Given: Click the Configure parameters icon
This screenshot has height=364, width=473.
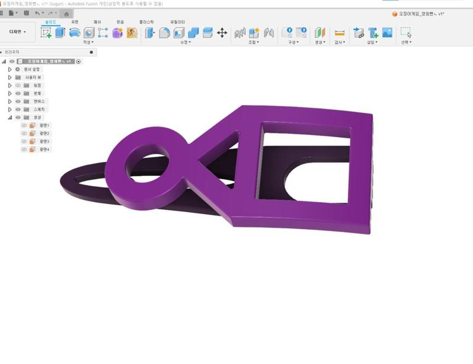Looking at the screenshot, I should point(287,32).
